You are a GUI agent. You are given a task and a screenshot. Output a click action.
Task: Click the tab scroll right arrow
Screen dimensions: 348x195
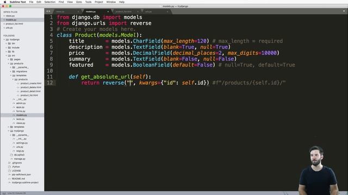49,11
